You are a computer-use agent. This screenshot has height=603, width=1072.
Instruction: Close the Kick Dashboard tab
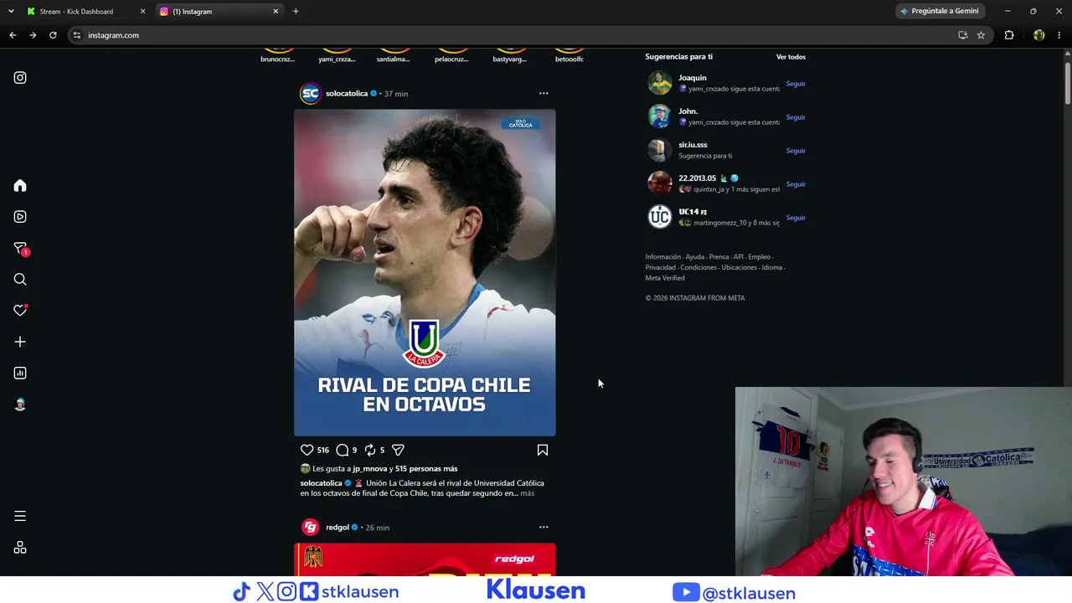[142, 11]
